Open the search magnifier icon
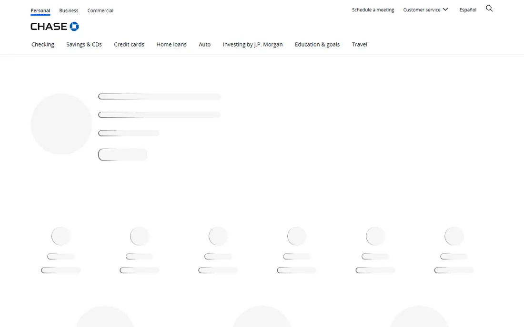The height and width of the screenshot is (327, 524). click(x=489, y=9)
